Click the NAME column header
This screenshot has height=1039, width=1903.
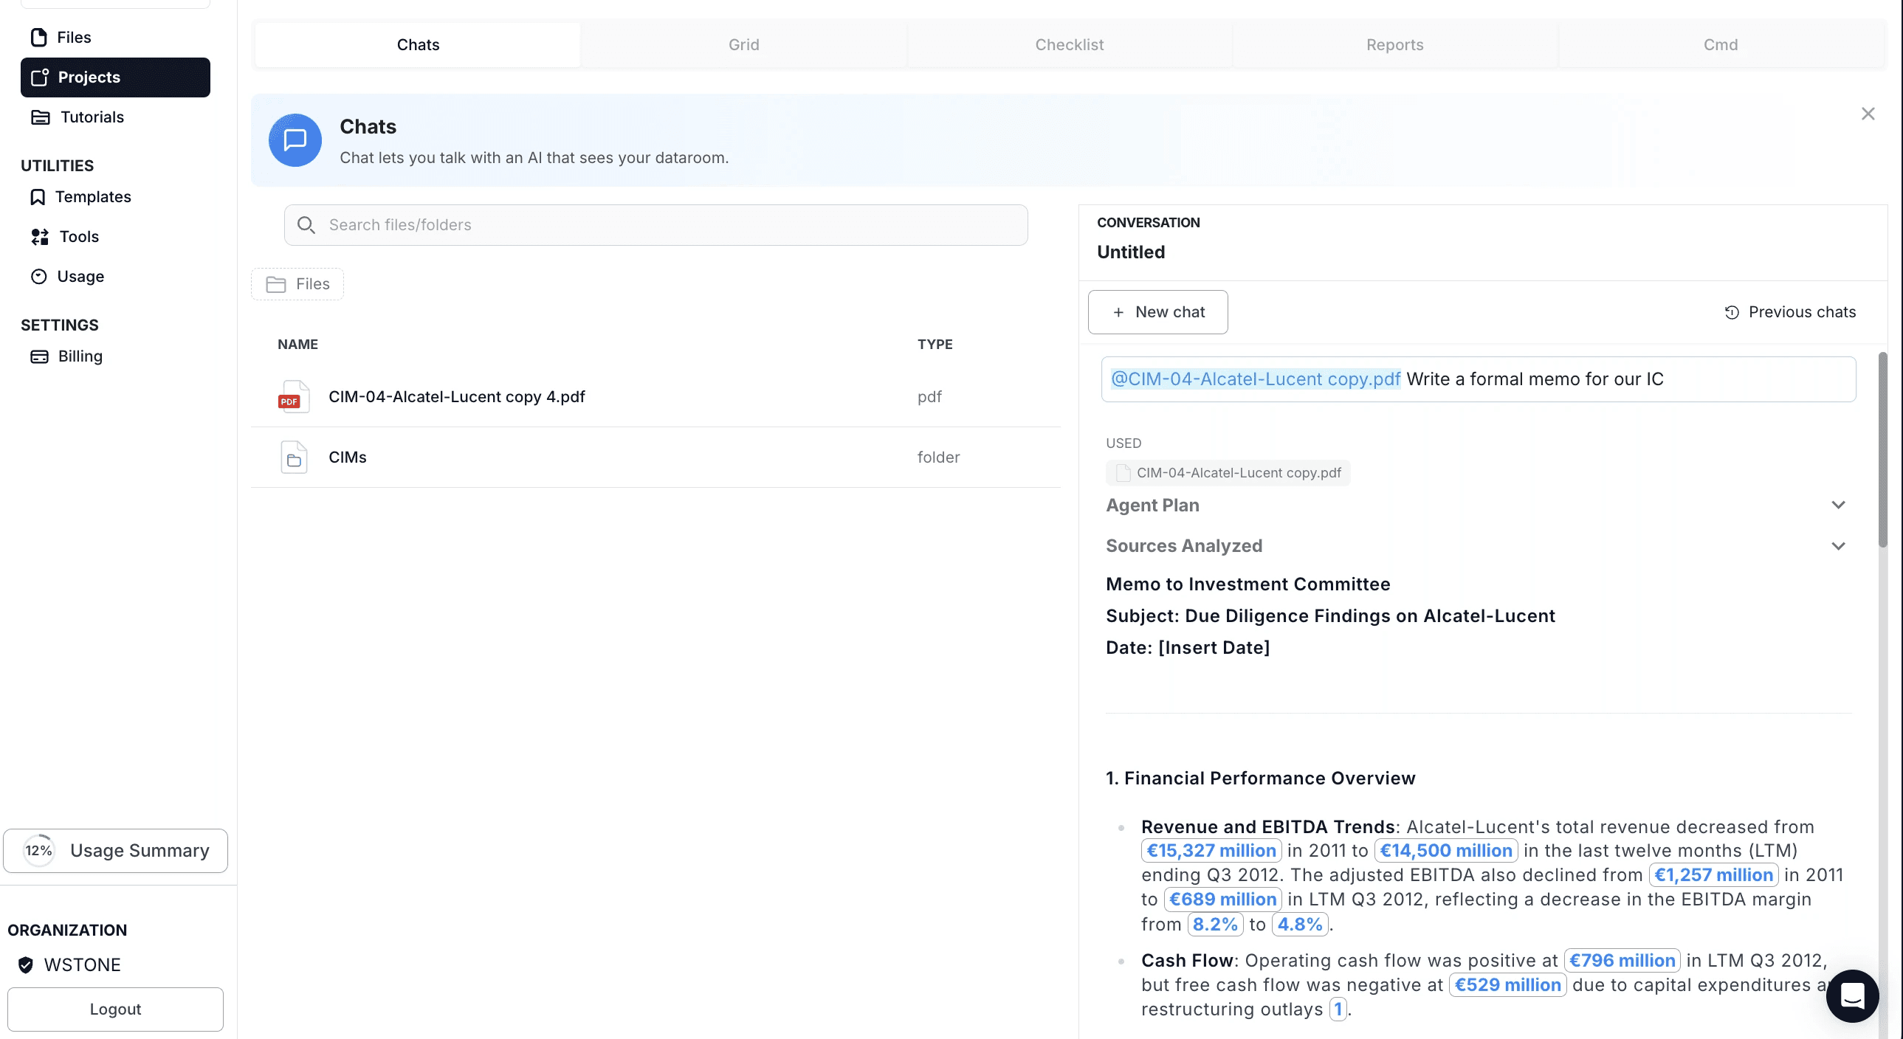[x=297, y=344]
